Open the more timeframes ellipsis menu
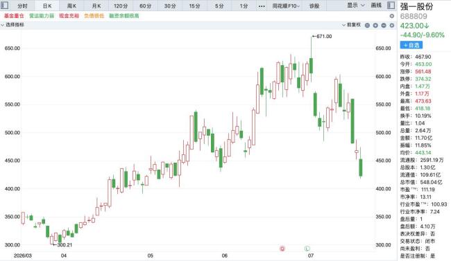 [262, 6]
